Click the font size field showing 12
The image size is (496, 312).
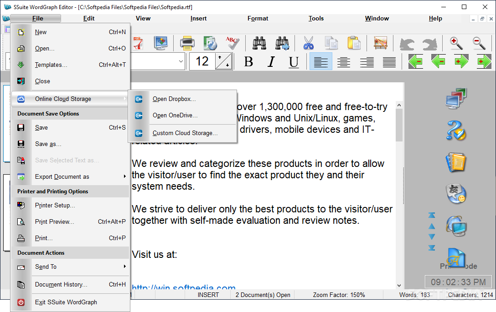coord(202,61)
